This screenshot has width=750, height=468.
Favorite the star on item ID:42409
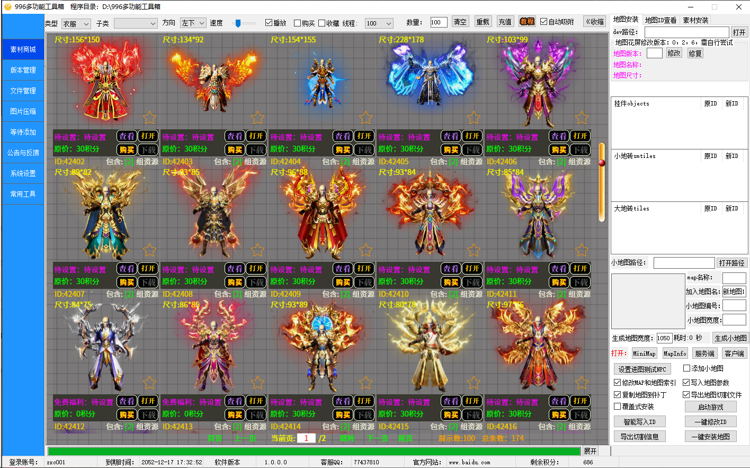coord(366,250)
